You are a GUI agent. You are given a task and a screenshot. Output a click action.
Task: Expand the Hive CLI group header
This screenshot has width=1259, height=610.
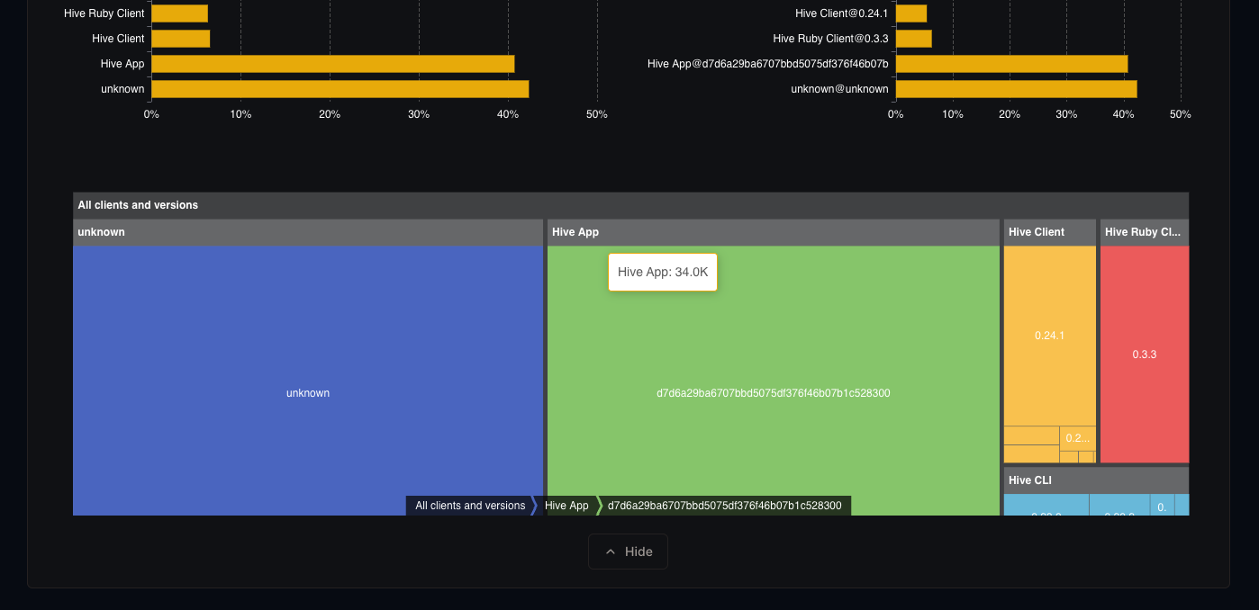click(1029, 480)
